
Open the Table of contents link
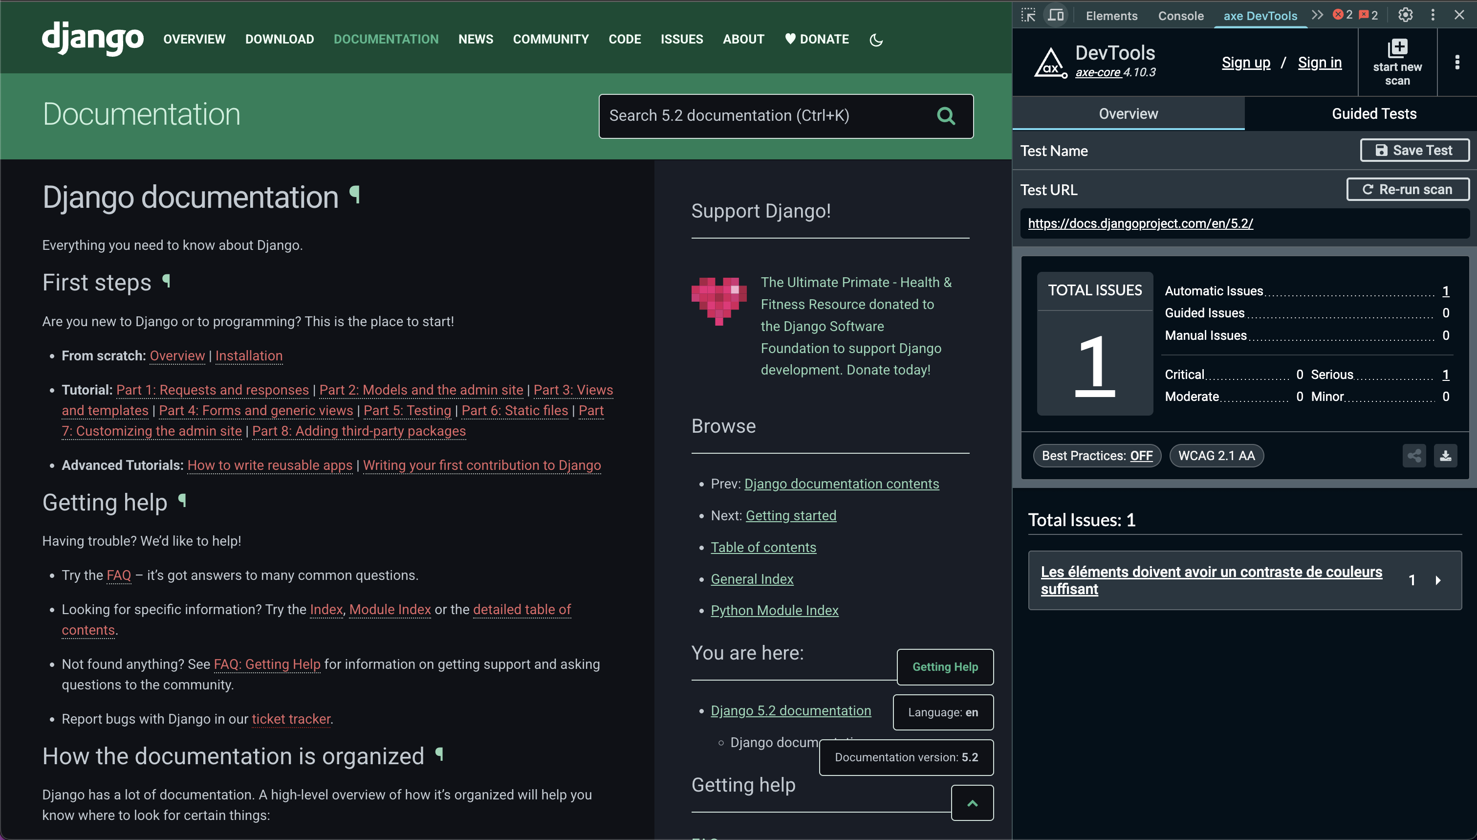(x=763, y=548)
